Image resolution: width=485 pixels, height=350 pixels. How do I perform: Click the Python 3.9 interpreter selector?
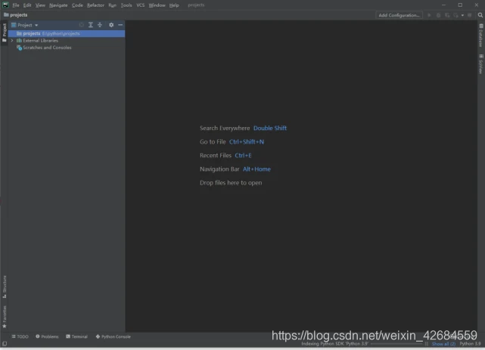point(470,344)
